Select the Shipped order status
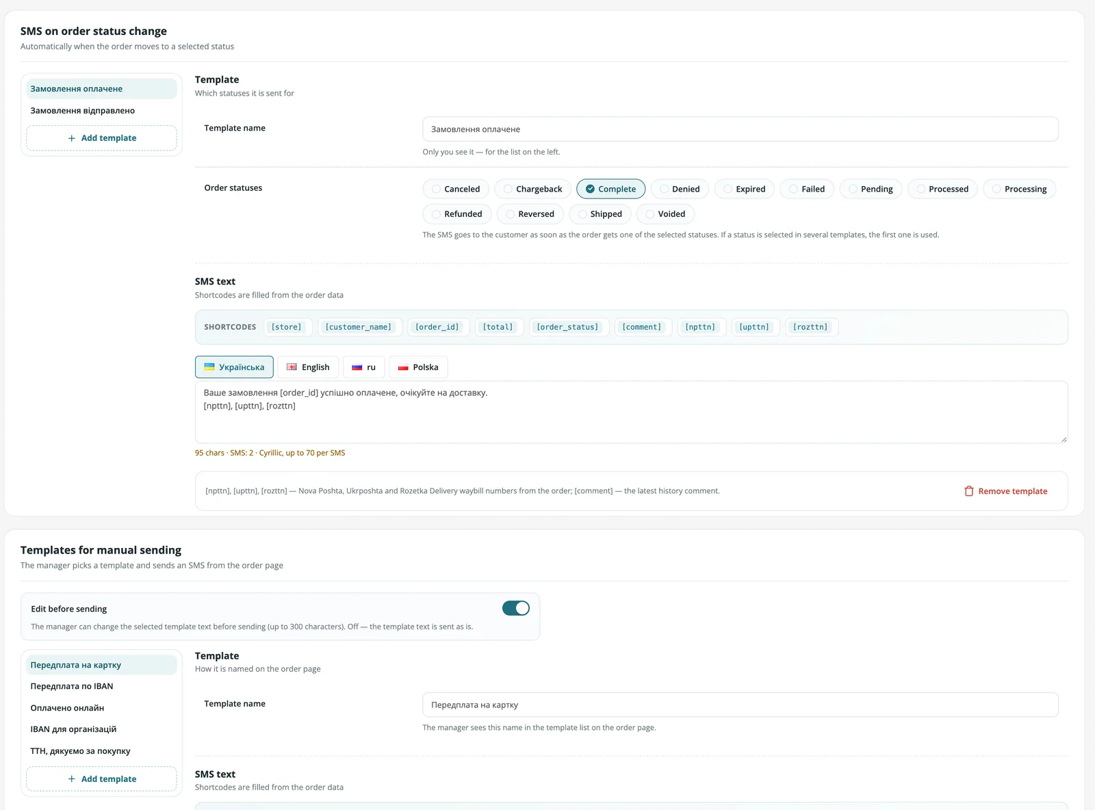This screenshot has width=1095, height=810. [x=599, y=214]
